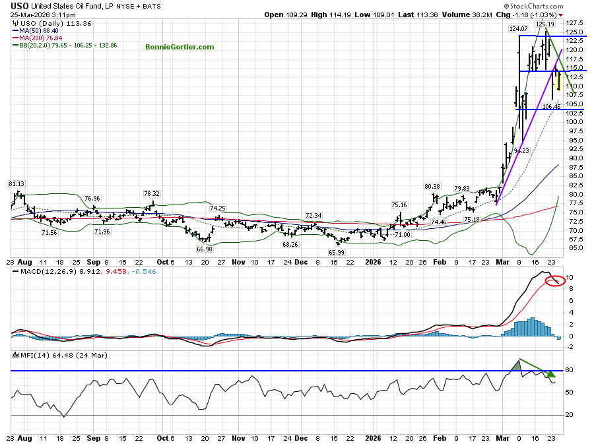The height and width of the screenshot is (444, 594).
Task: Click the yellow highlighted latest price bar
Action: pyautogui.click(x=559, y=81)
